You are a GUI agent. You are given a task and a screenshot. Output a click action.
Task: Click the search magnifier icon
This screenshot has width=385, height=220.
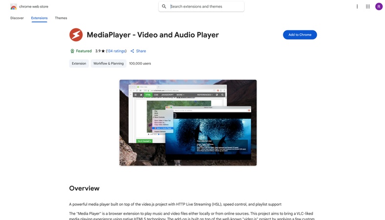click(x=164, y=6)
